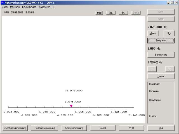Click the Cursor button
The height and width of the screenshot is (134, 179).
click(161, 76)
